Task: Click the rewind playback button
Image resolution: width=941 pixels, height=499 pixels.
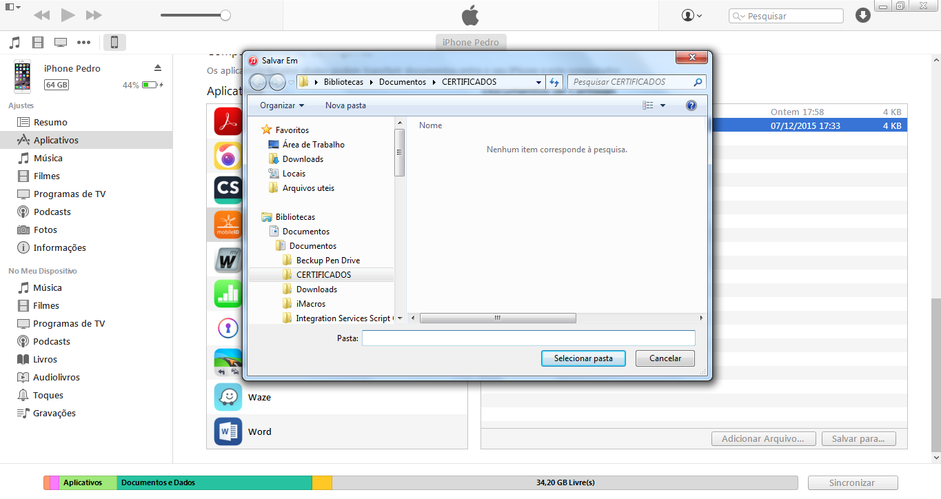Action: tap(41, 15)
